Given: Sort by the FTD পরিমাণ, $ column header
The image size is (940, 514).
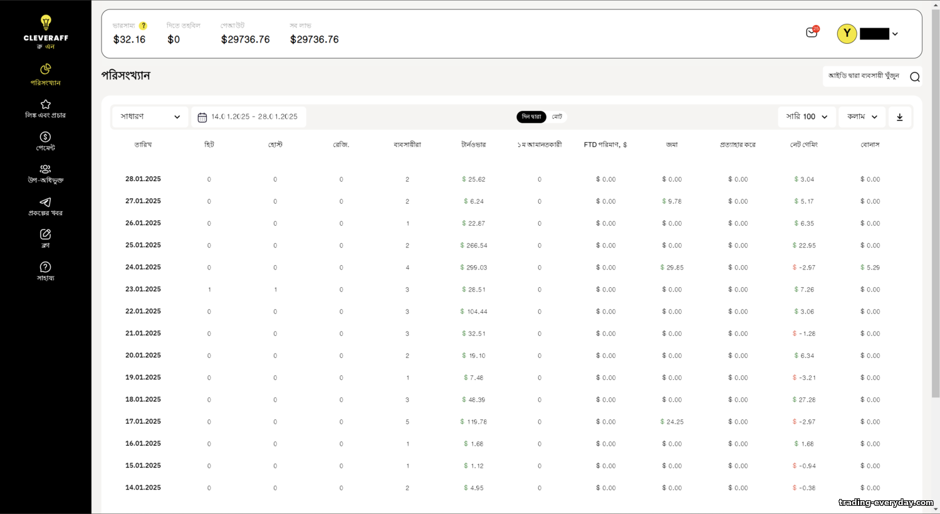Looking at the screenshot, I should 605,145.
